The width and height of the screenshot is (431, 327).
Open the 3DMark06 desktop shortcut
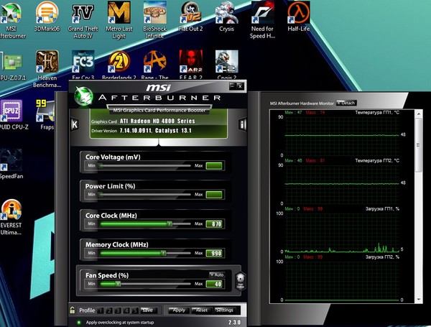click(x=47, y=17)
